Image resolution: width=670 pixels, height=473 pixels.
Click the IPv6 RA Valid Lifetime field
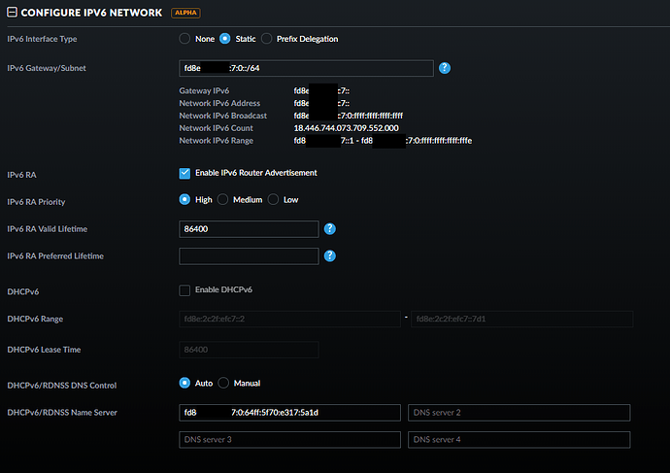[249, 229]
